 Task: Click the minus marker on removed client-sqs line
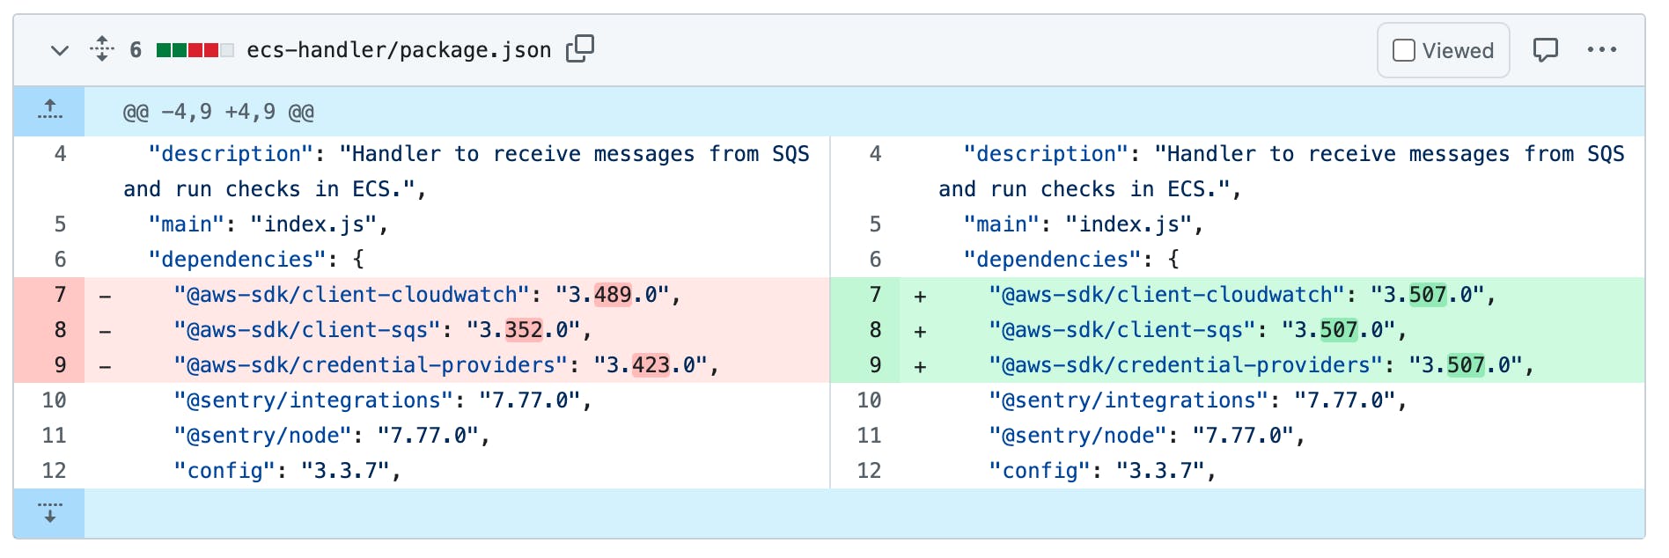pos(105,331)
